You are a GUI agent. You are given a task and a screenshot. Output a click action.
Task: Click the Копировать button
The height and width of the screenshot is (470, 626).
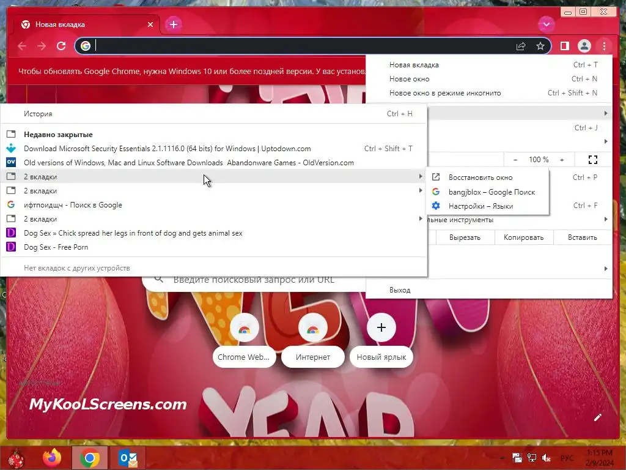[523, 237]
